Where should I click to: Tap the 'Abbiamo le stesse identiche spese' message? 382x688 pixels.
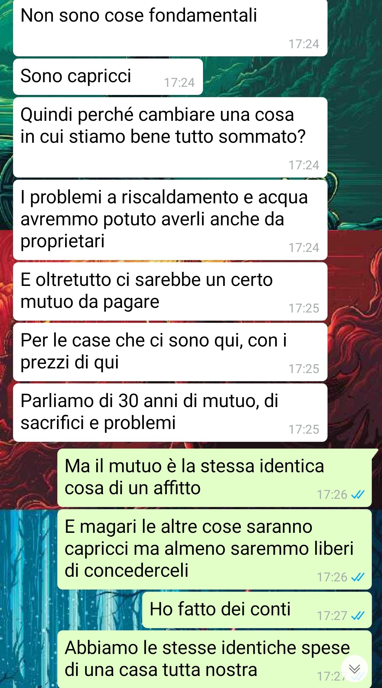coord(214,659)
